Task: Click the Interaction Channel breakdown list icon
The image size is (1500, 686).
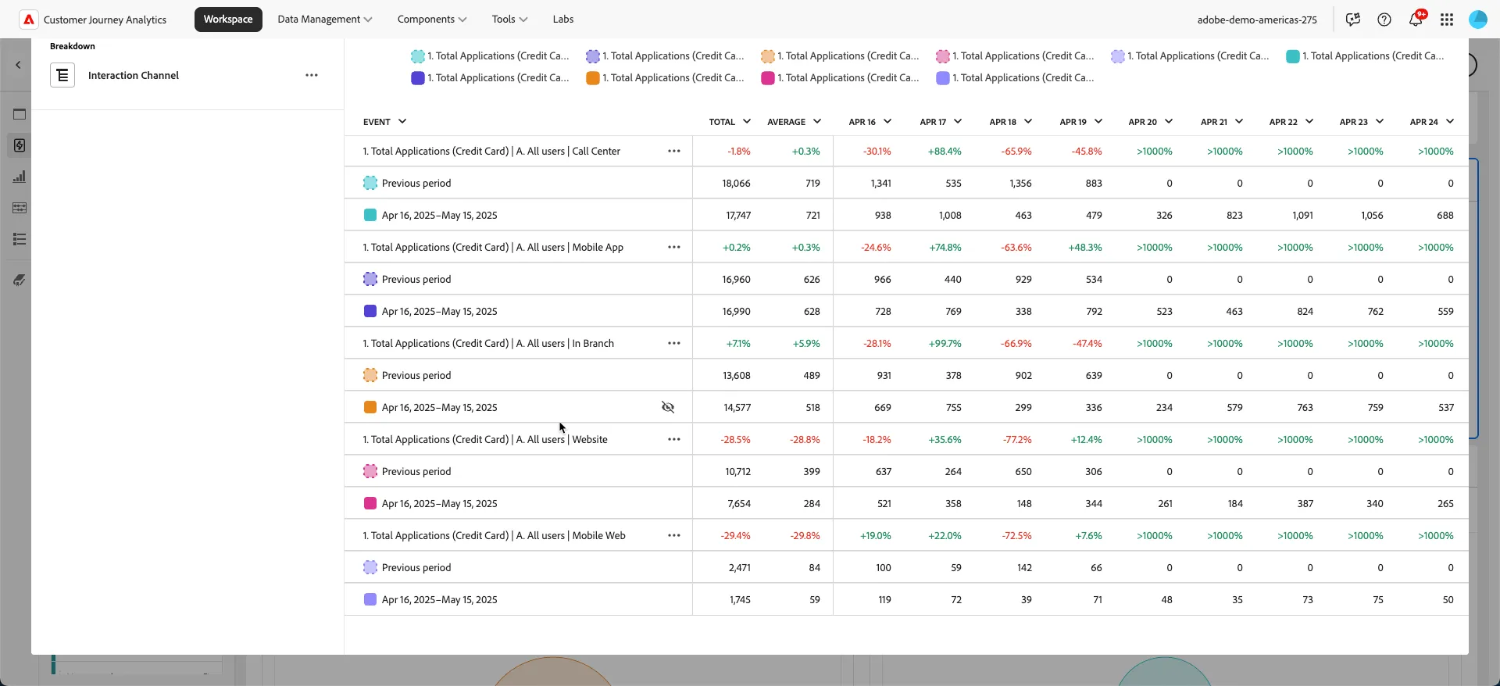Action: click(62, 75)
